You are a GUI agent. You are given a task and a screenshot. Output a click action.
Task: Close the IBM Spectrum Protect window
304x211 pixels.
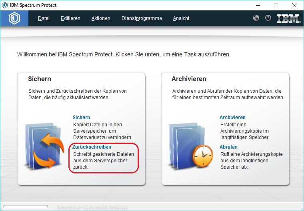pyautogui.click(x=294, y=5)
